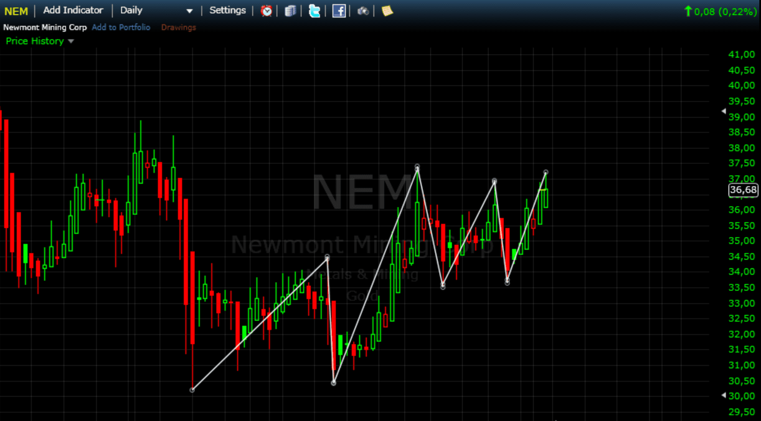This screenshot has height=421, width=761.
Task: Click Add to Portfolio link
Action: [121, 27]
